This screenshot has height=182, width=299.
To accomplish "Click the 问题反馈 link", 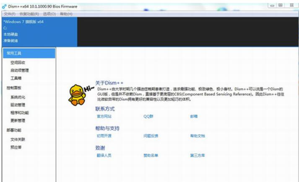I will 151,136.
